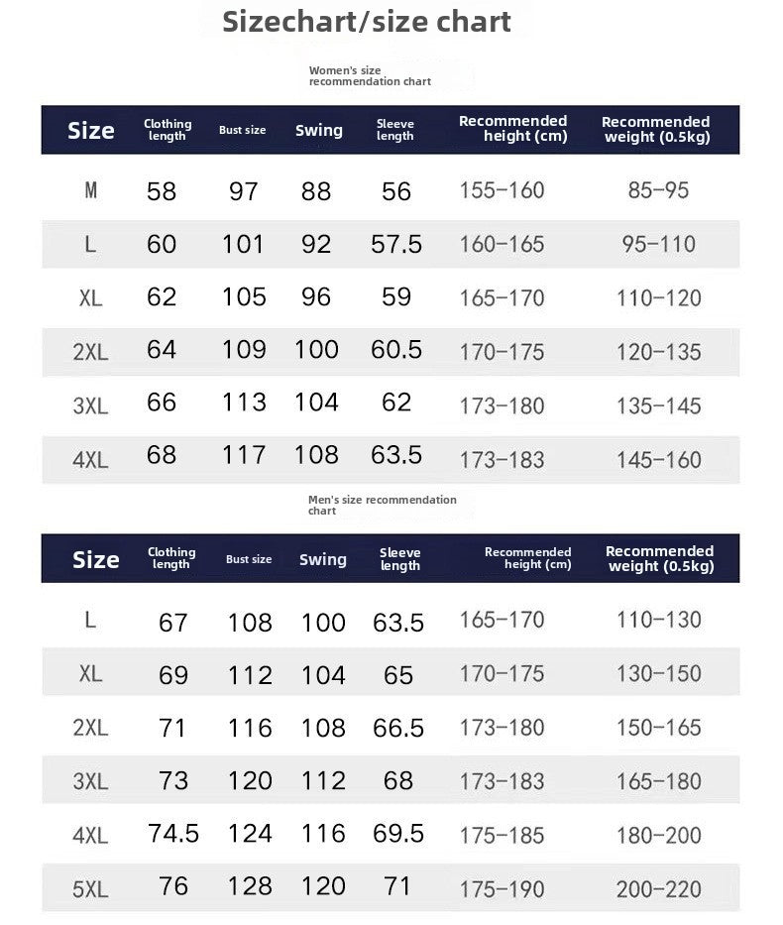Click the 155-160 recommended height cell
The image size is (783, 925).
[502, 190]
